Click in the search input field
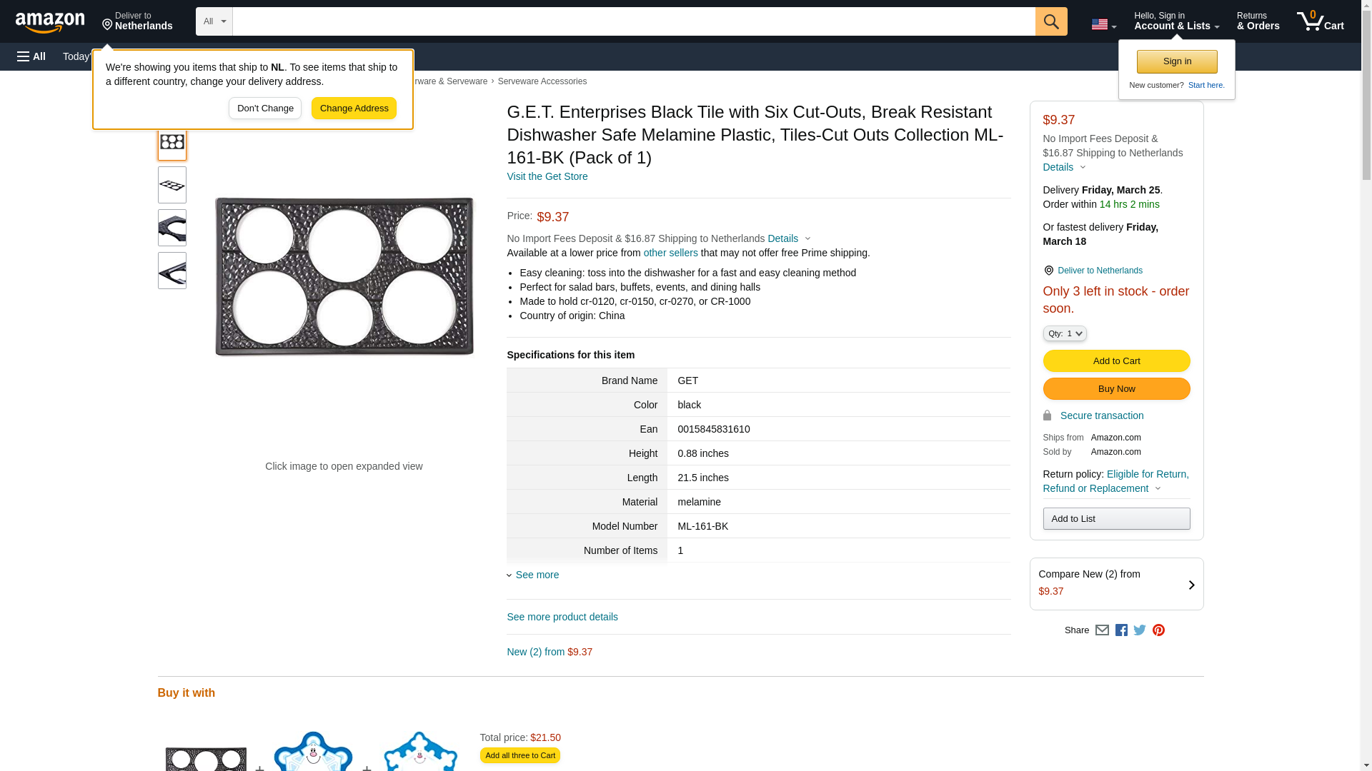 (633, 21)
